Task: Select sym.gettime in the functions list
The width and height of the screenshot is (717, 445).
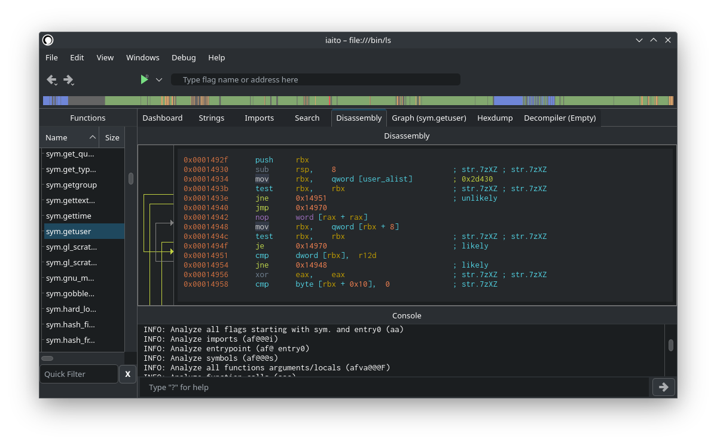Action: [69, 216]
